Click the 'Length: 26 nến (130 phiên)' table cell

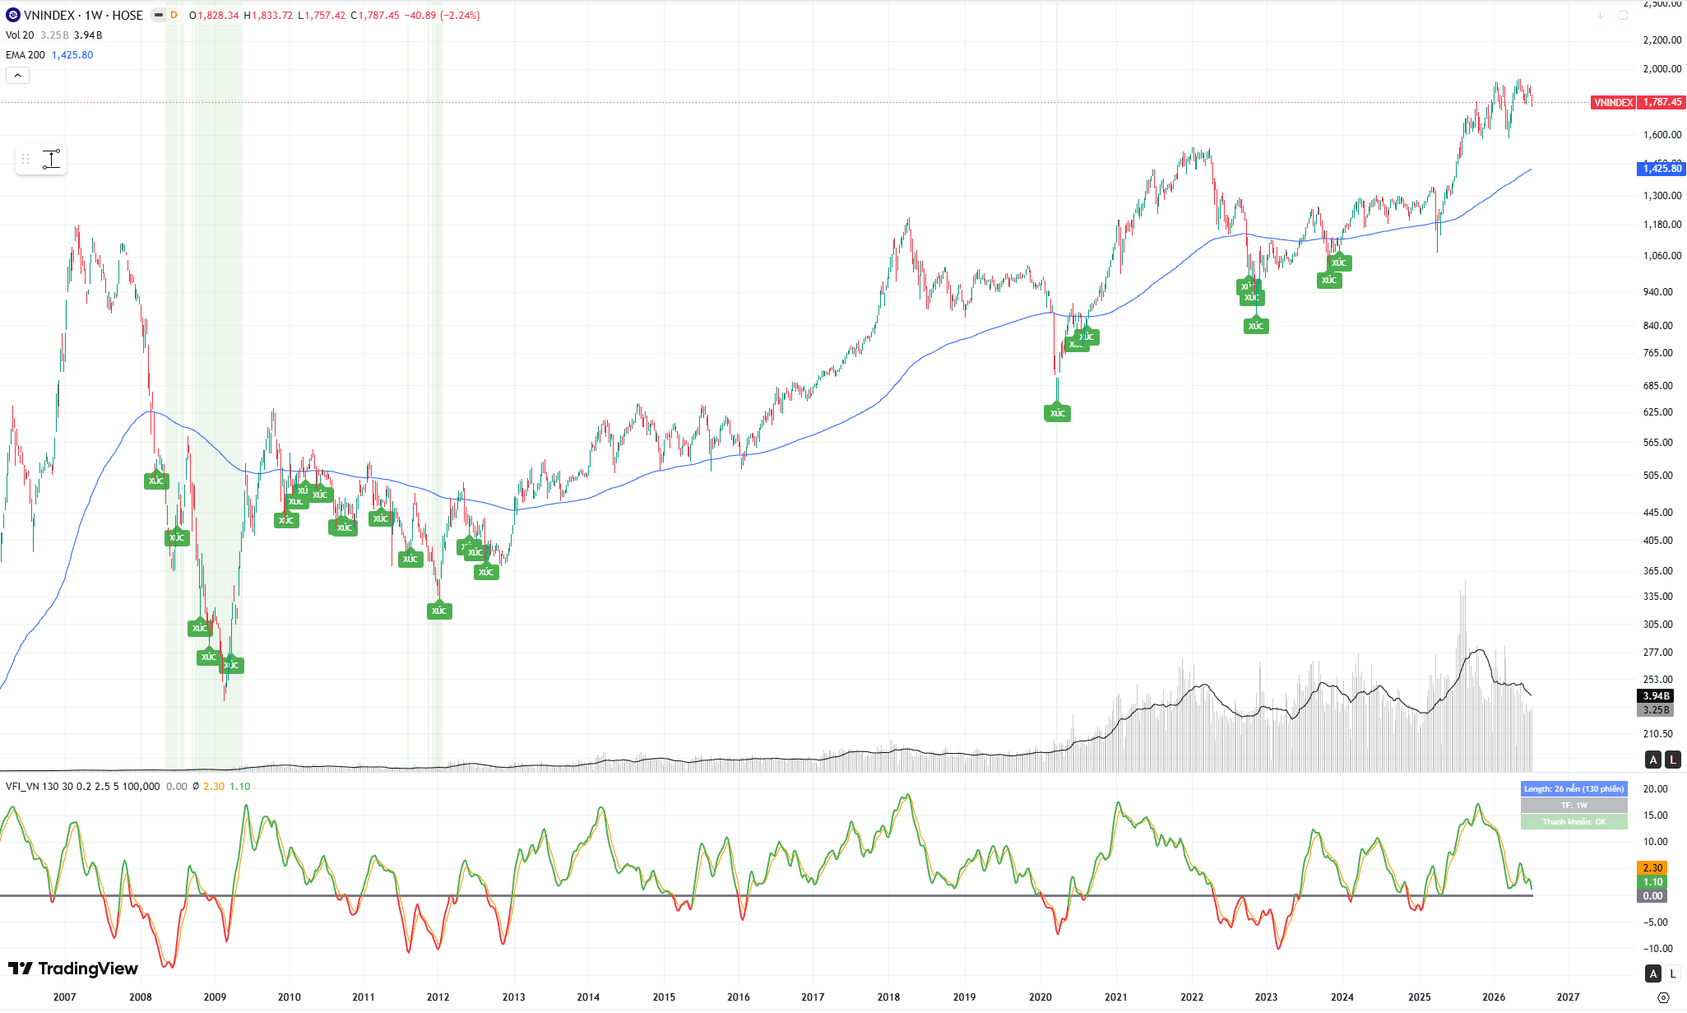[x=1573, y=789]
